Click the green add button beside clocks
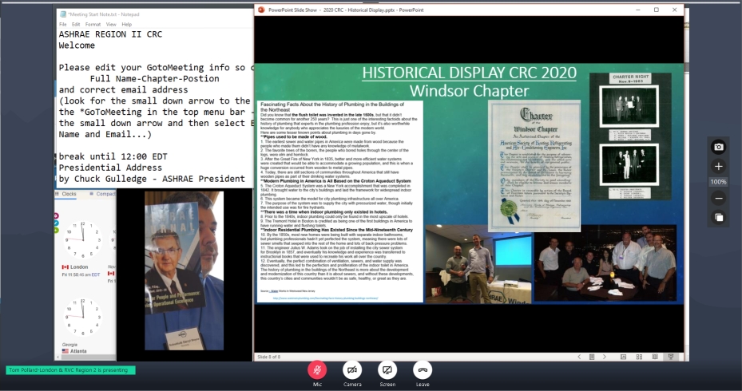The width and height of the screenshot is (742, 391). (57, 231)
